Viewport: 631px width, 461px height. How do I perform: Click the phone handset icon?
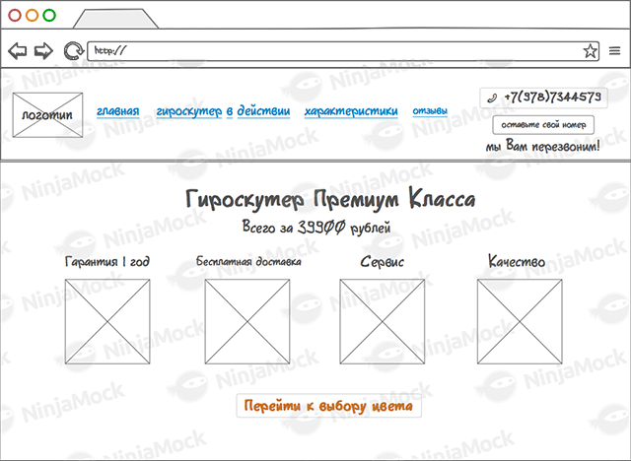492,98
